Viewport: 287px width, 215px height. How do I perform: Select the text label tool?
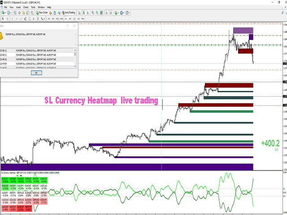[38, 19]
